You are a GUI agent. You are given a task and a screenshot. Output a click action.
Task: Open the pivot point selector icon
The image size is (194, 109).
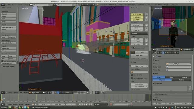click(49, 93)
